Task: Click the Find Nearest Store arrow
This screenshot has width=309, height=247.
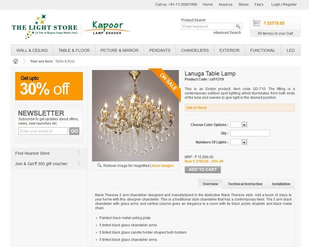Action: coord(79,153)
